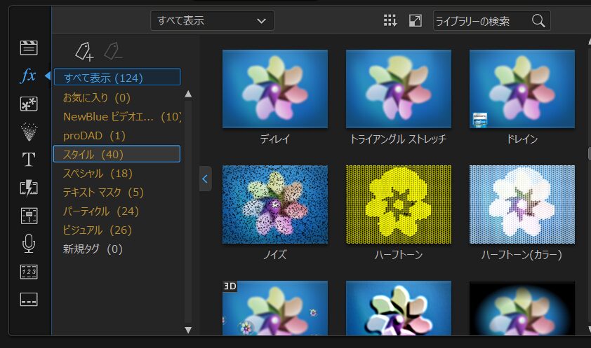Select the white-outlined pinwheel effect thumbnail
591x348 pixels.
[x=399, y=308]
